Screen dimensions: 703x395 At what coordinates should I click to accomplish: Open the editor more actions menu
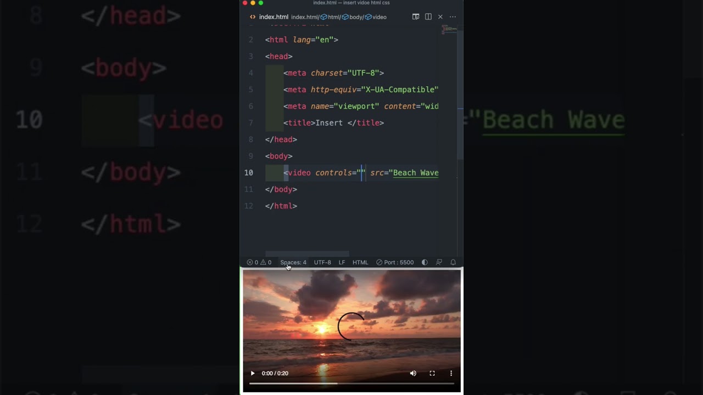[453, 17]
